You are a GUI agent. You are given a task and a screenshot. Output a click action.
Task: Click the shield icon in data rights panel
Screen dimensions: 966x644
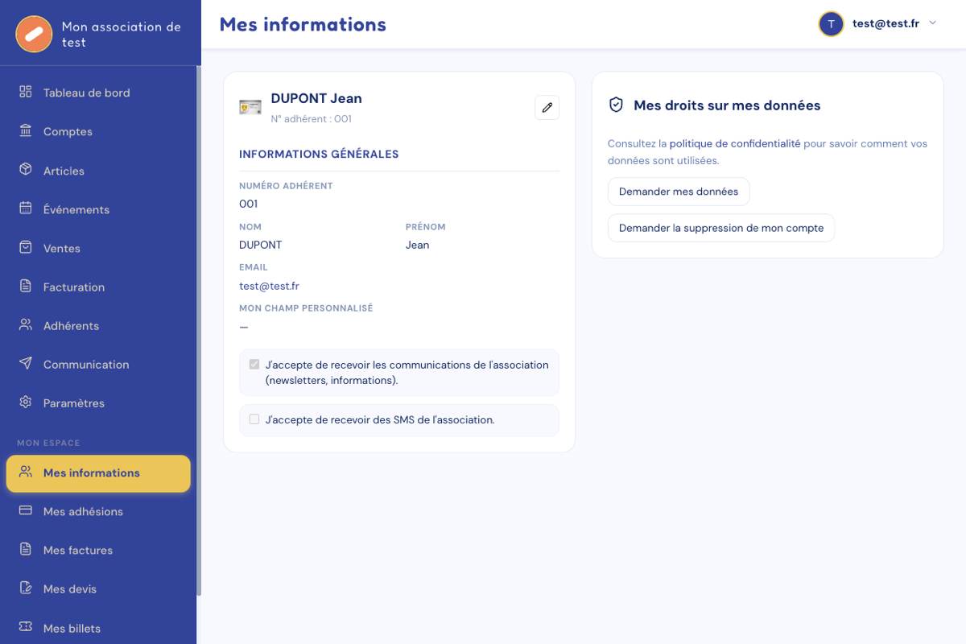tap(616, 105)
